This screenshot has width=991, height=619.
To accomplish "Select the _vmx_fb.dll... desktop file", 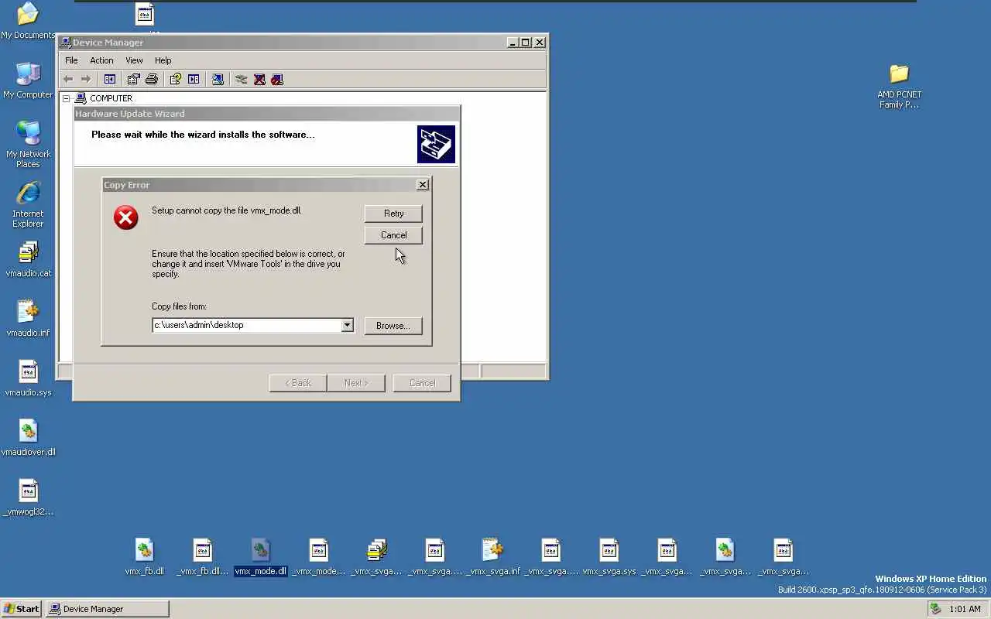I will [203, 557].
